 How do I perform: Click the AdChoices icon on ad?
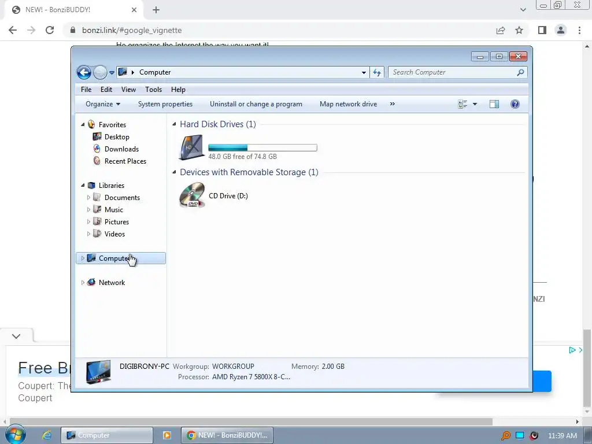click(572, 350)
